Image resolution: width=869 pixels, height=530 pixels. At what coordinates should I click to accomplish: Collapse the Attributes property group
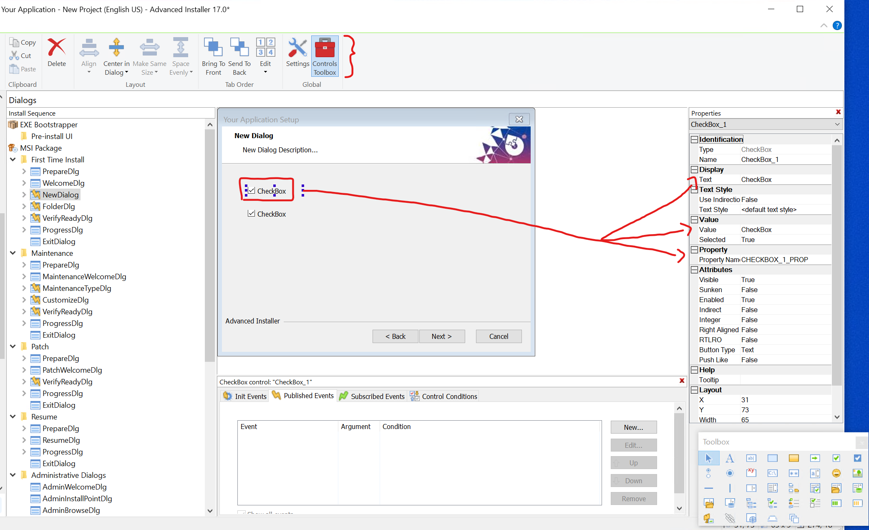click(695, 270)
